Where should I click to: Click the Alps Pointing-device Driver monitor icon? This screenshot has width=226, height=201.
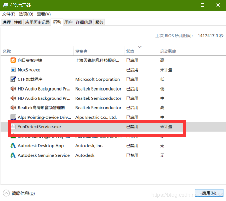click(13, 117)
